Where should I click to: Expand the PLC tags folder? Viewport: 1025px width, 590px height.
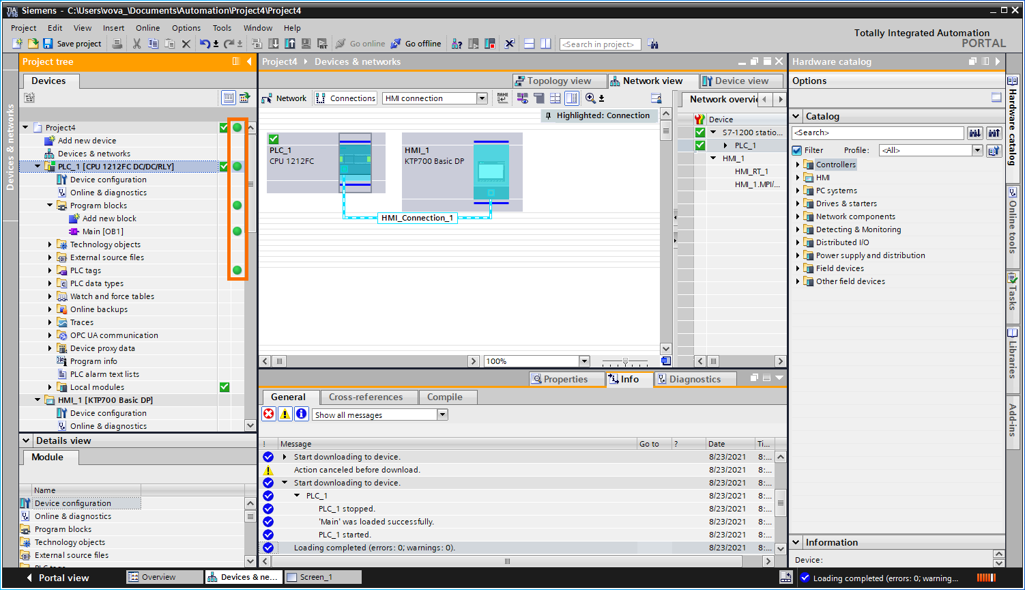click(50, 270)
